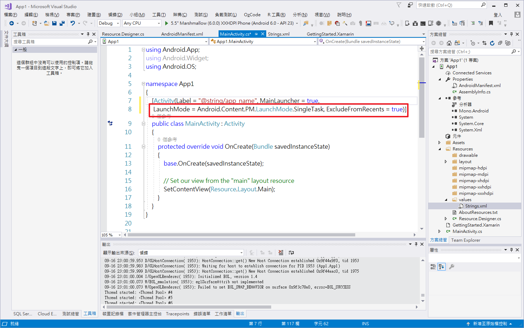This screenshot has height=328, width=524.
Task: Toggle the alphabetical sort in Properties
Action: (x=441, y=267)
